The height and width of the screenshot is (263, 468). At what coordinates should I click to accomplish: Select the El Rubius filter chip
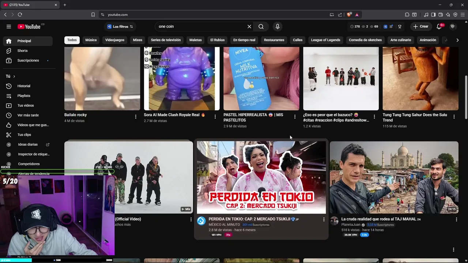click(218, 40)
